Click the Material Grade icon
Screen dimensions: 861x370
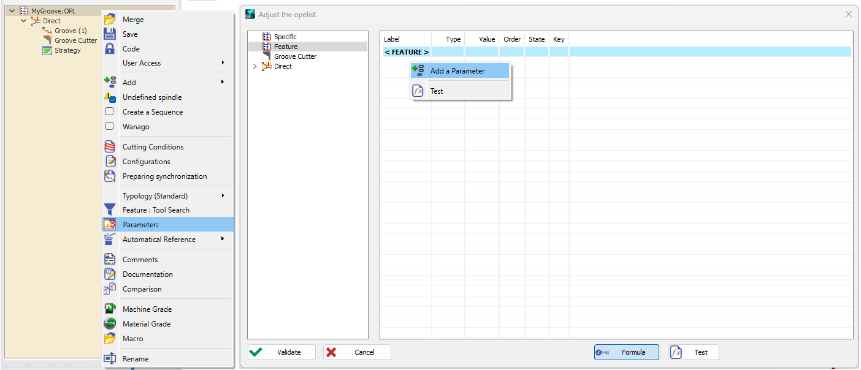[110, 324]
